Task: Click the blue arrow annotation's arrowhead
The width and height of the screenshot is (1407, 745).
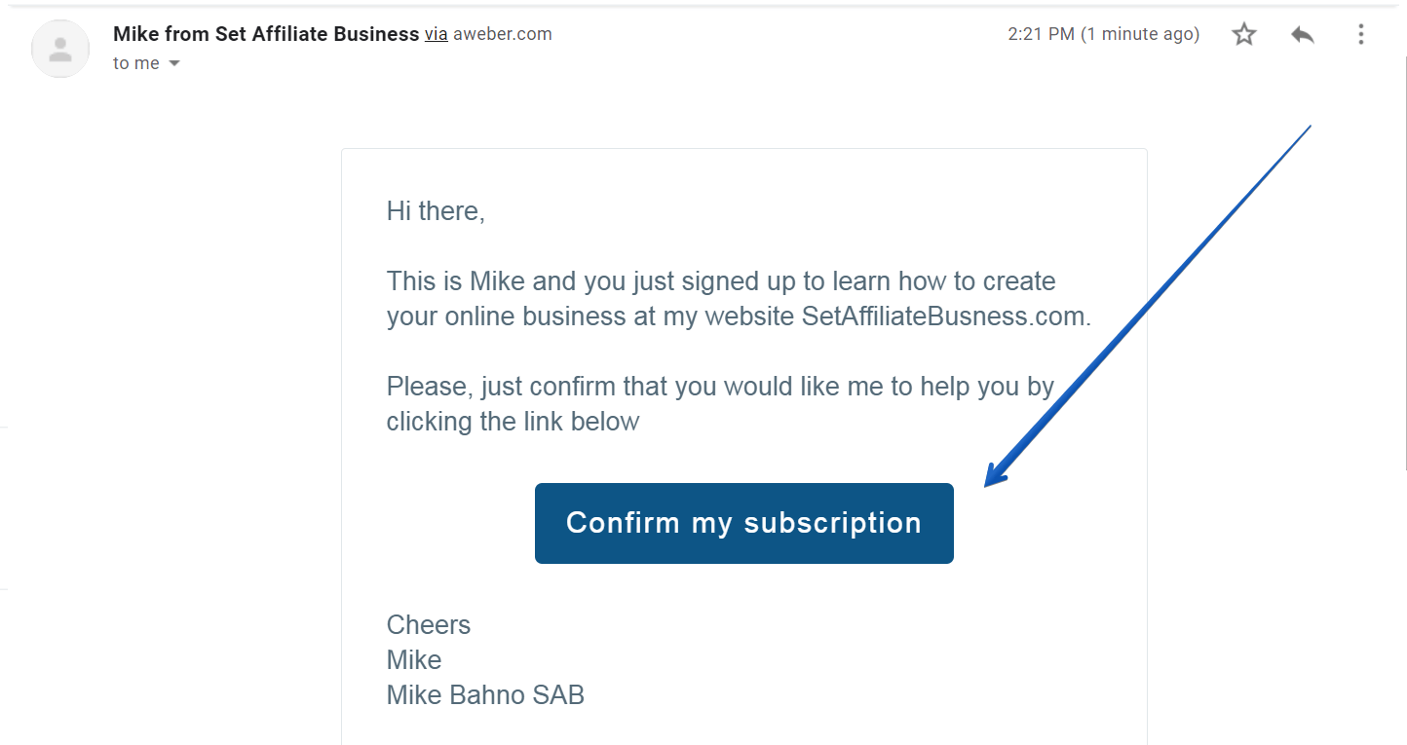Action: tap(996, 473)
